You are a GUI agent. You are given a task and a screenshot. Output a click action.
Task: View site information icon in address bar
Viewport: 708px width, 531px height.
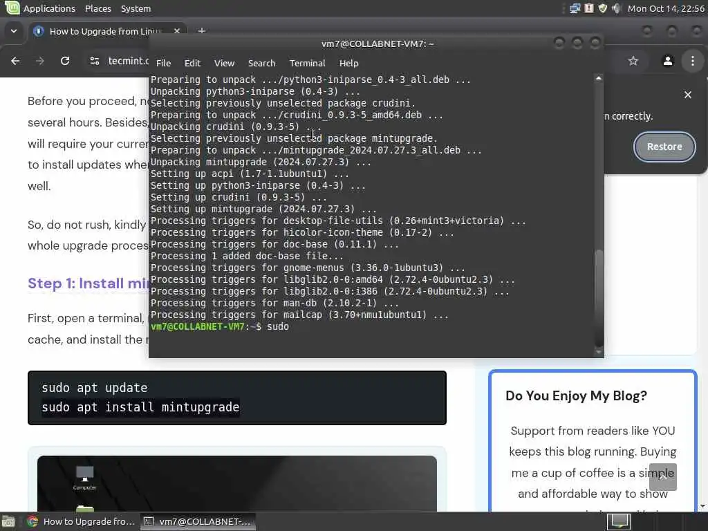(94, 61)
